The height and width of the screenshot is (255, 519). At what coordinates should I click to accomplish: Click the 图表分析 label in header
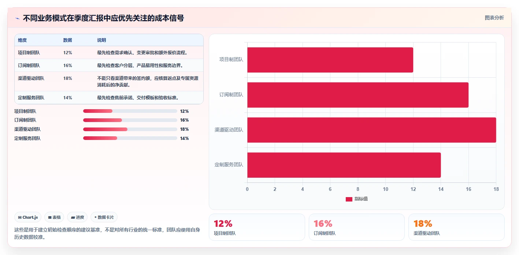click(x=494, y=18)
